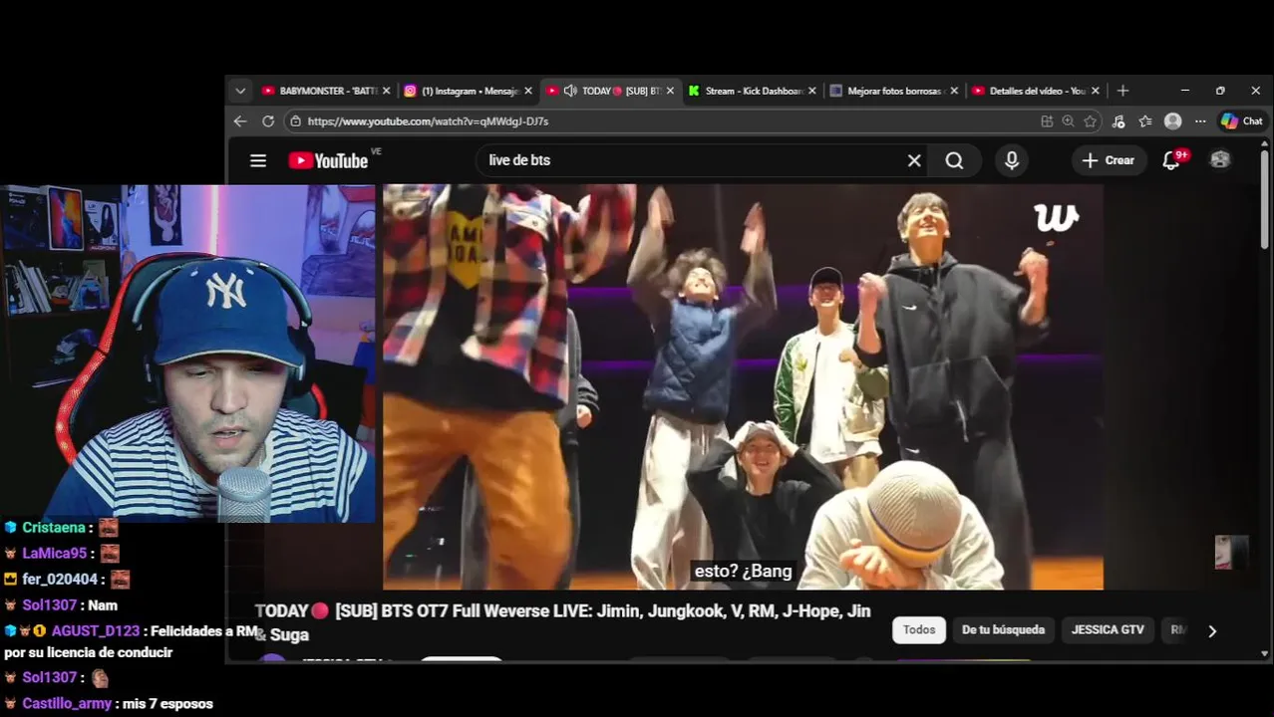
Task: Start voice search with the microphone
Action: point(1012,160)
